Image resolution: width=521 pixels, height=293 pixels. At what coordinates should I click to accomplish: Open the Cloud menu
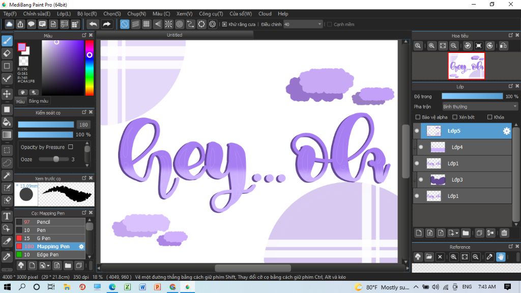pos(265,14)
